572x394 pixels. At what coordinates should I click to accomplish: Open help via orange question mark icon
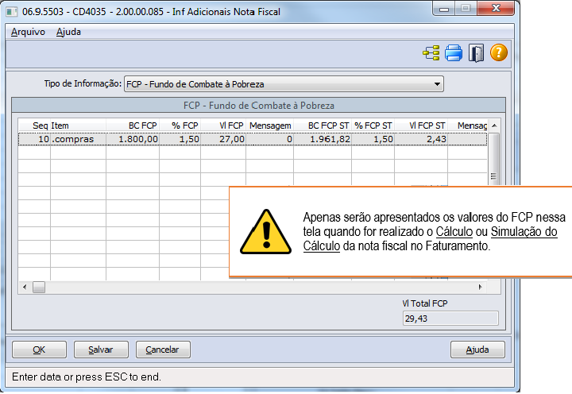(498, 54)
